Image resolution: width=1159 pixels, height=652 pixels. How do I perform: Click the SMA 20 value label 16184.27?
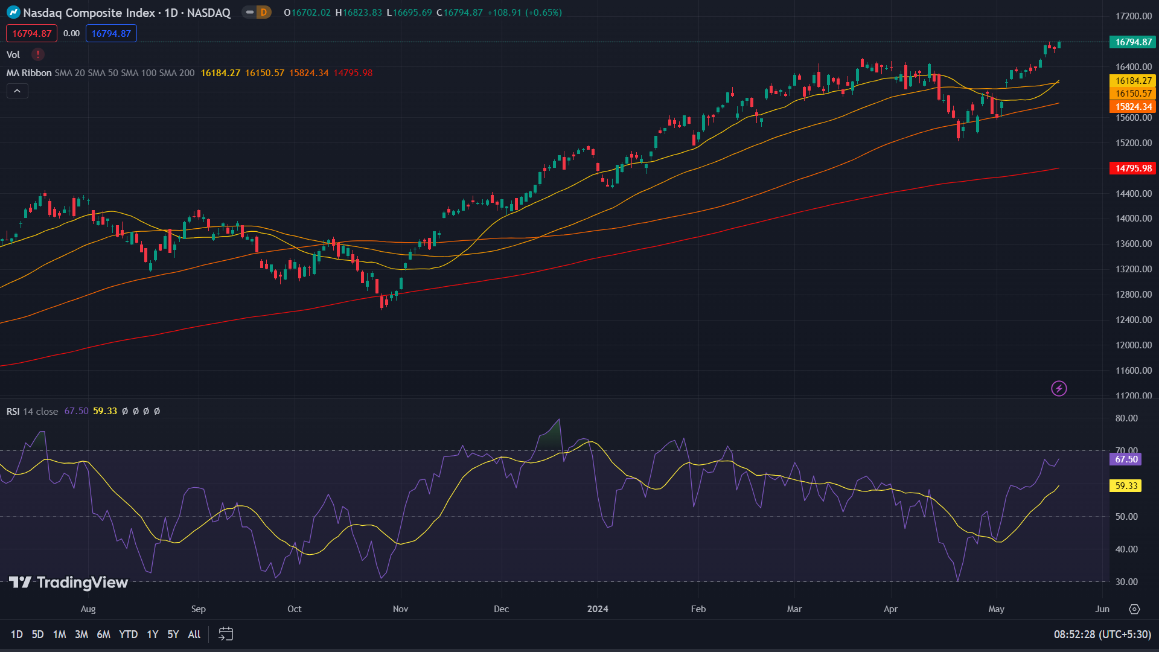coord(1133,81)
